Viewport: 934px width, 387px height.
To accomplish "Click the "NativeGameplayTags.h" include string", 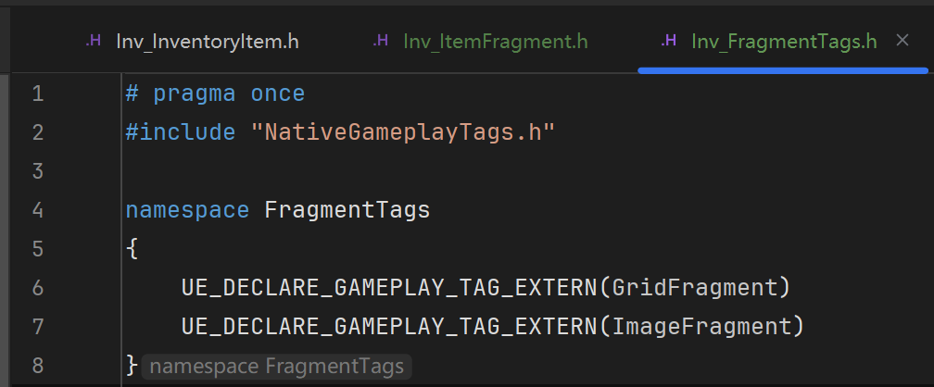I will (402, 132).
